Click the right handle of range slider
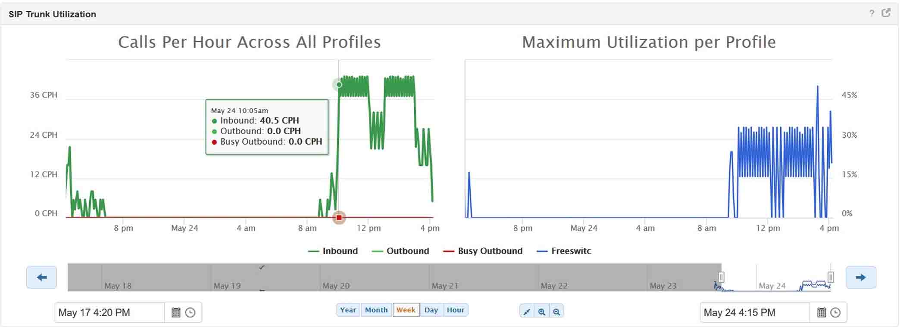This screenshot has width=900, height=327. pyautogui.click(x=831, y=277)
